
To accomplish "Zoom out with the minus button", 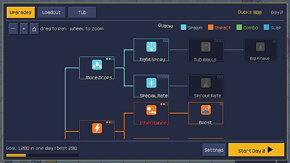I will tap(13, 29).
